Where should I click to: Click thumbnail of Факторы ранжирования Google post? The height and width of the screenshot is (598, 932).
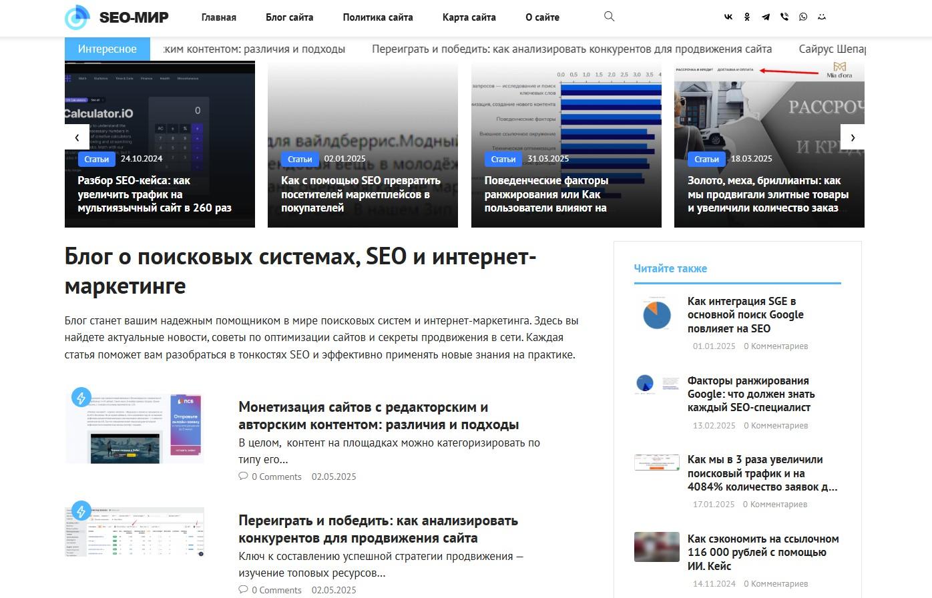pyautogui.click(x=657, y=384)
